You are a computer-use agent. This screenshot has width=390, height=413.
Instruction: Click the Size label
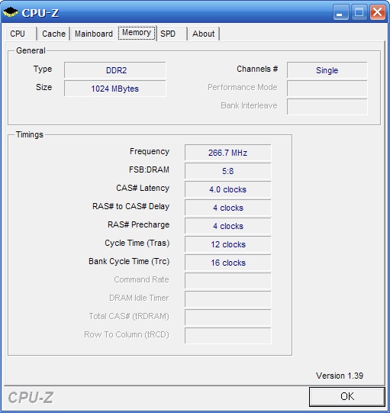coord(44,87)
